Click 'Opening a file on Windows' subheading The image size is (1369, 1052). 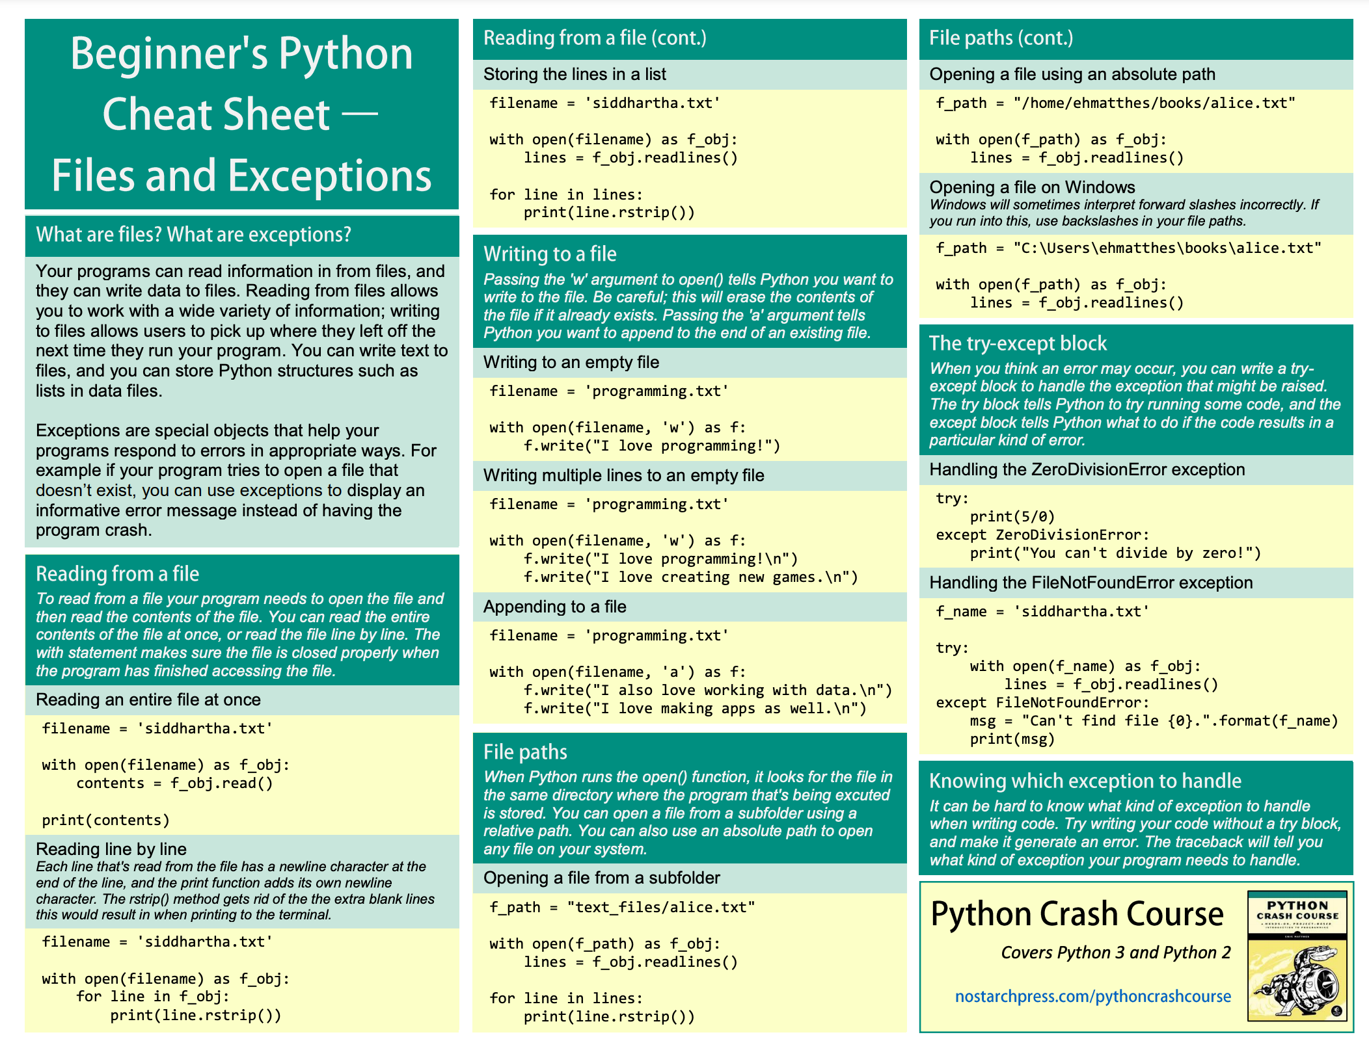[1032, 187]
